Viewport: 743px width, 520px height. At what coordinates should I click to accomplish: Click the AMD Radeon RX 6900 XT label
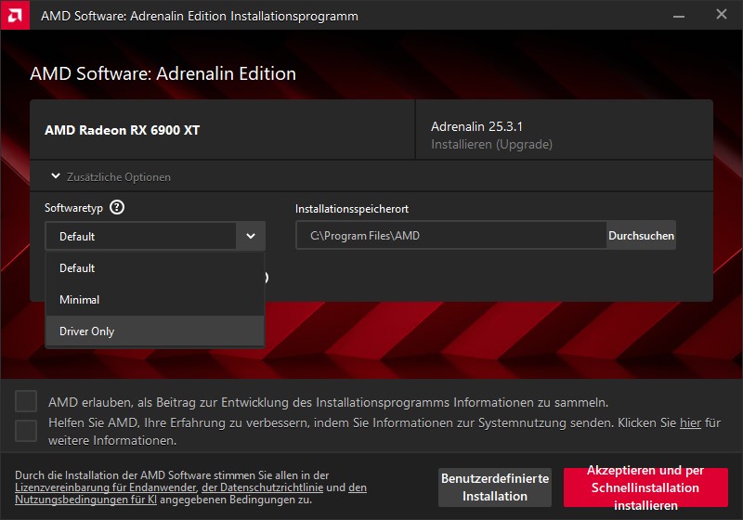tap(123, 130)
